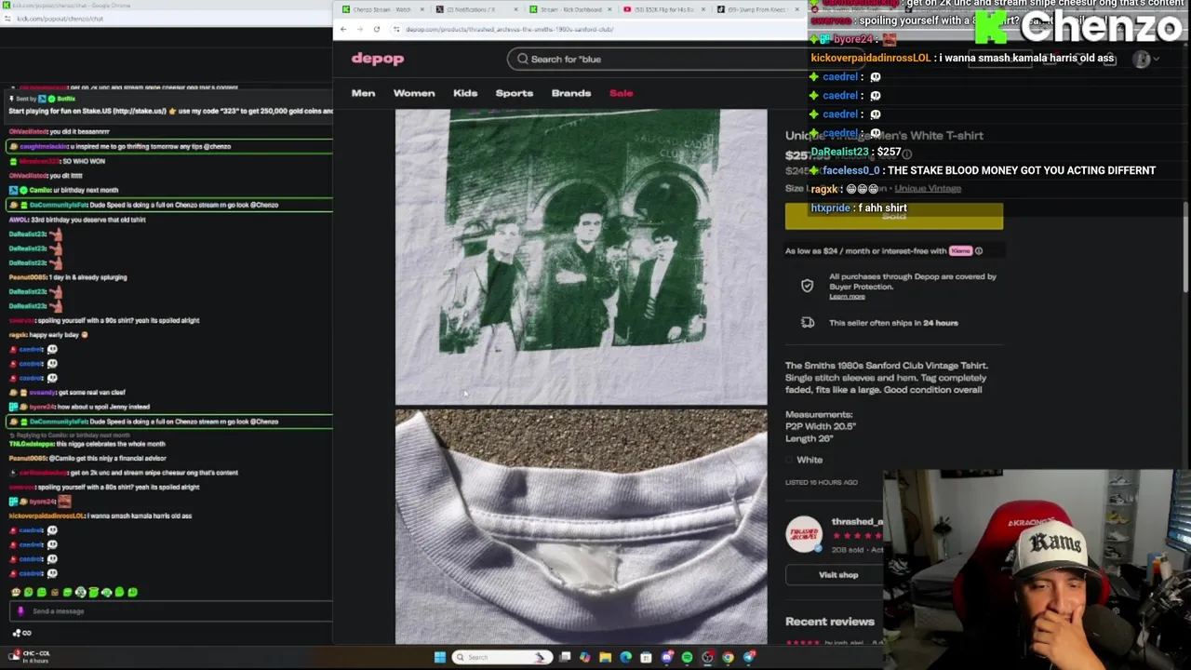Click the Visit shop button

838,575
